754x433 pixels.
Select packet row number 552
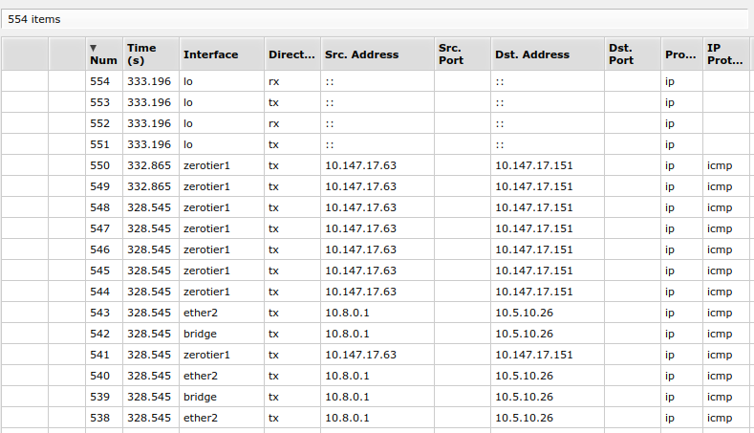tap(375, 123)
